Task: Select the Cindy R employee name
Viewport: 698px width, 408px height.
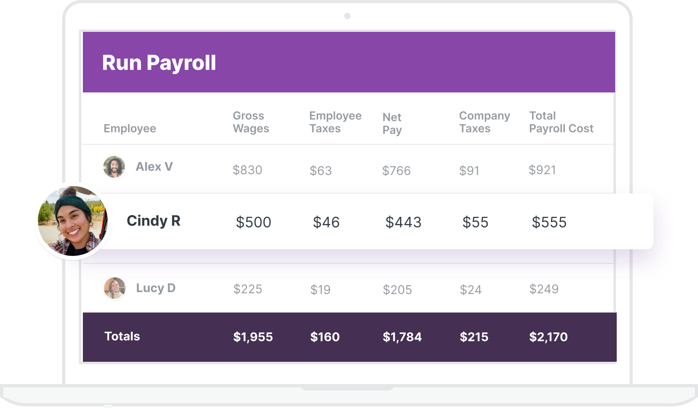Action: pos(153,221)
